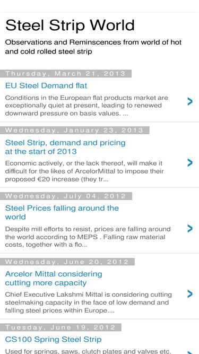Click the blog description about hot and cold rolled strip
199x354 pixels.
pos(93,47)
